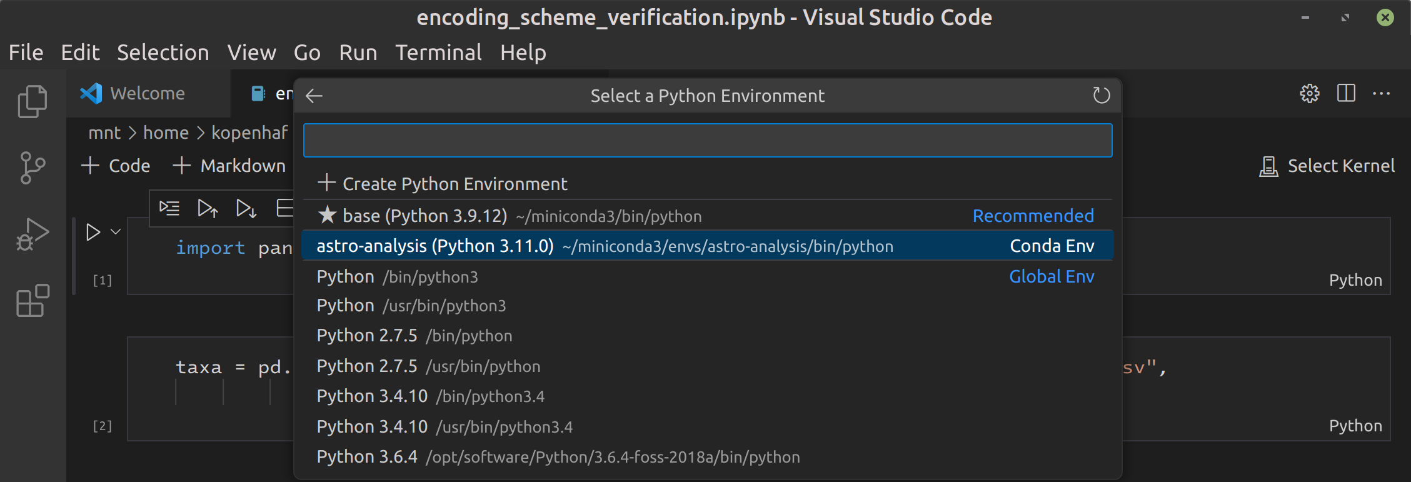
Task: Click Run by Line cell toolbar icon
Action: [169, 208]
